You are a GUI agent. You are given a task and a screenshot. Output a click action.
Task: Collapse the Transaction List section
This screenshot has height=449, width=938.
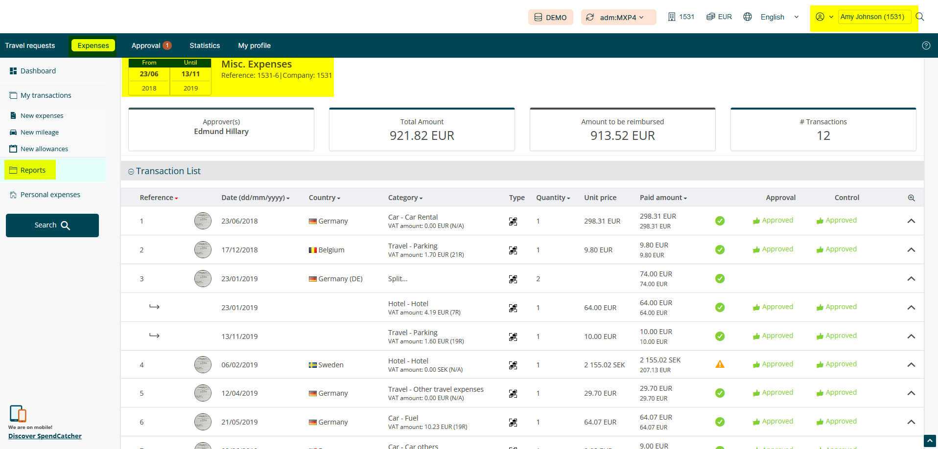pyautogui.click(x=131, y=172)
